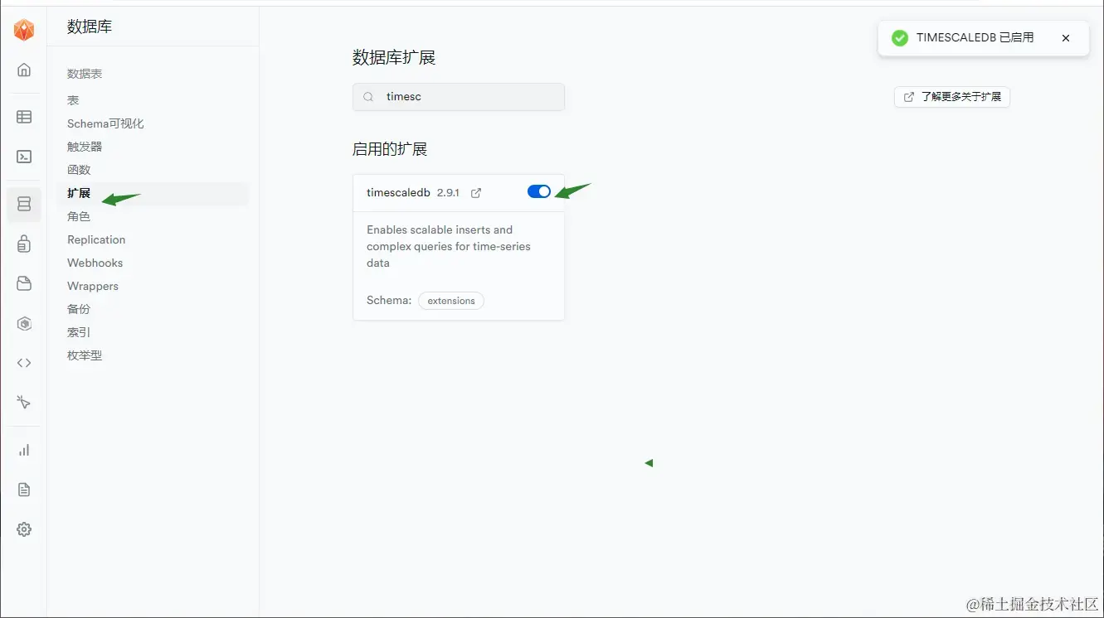Screen dimensions: 1104x618
Task: Open the Table Editor icon
Action: tap(24, 117)
